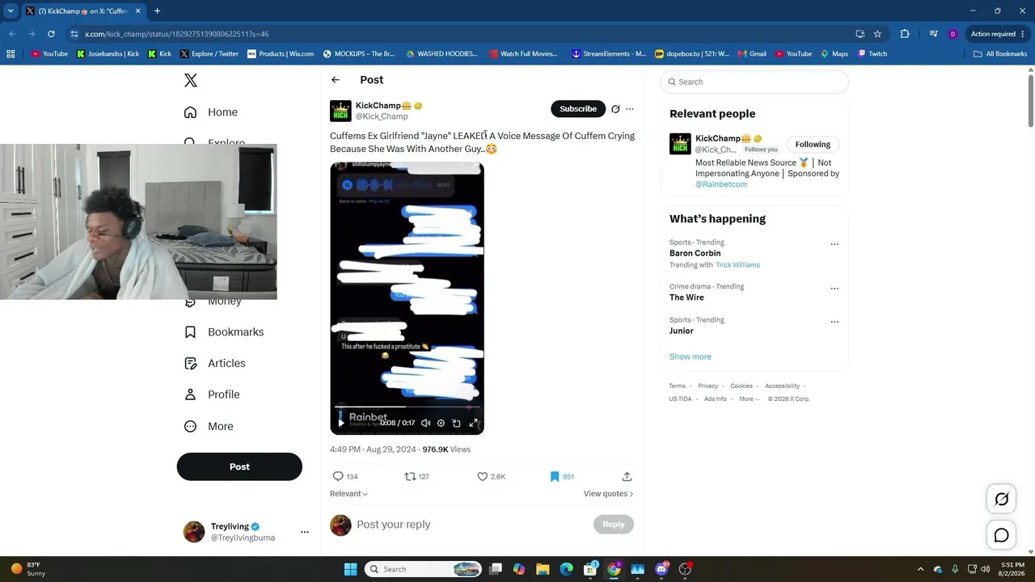Screen dimensions: 1035x582
Task: Click the X logo in sidebar
Action: click(191, 80)
